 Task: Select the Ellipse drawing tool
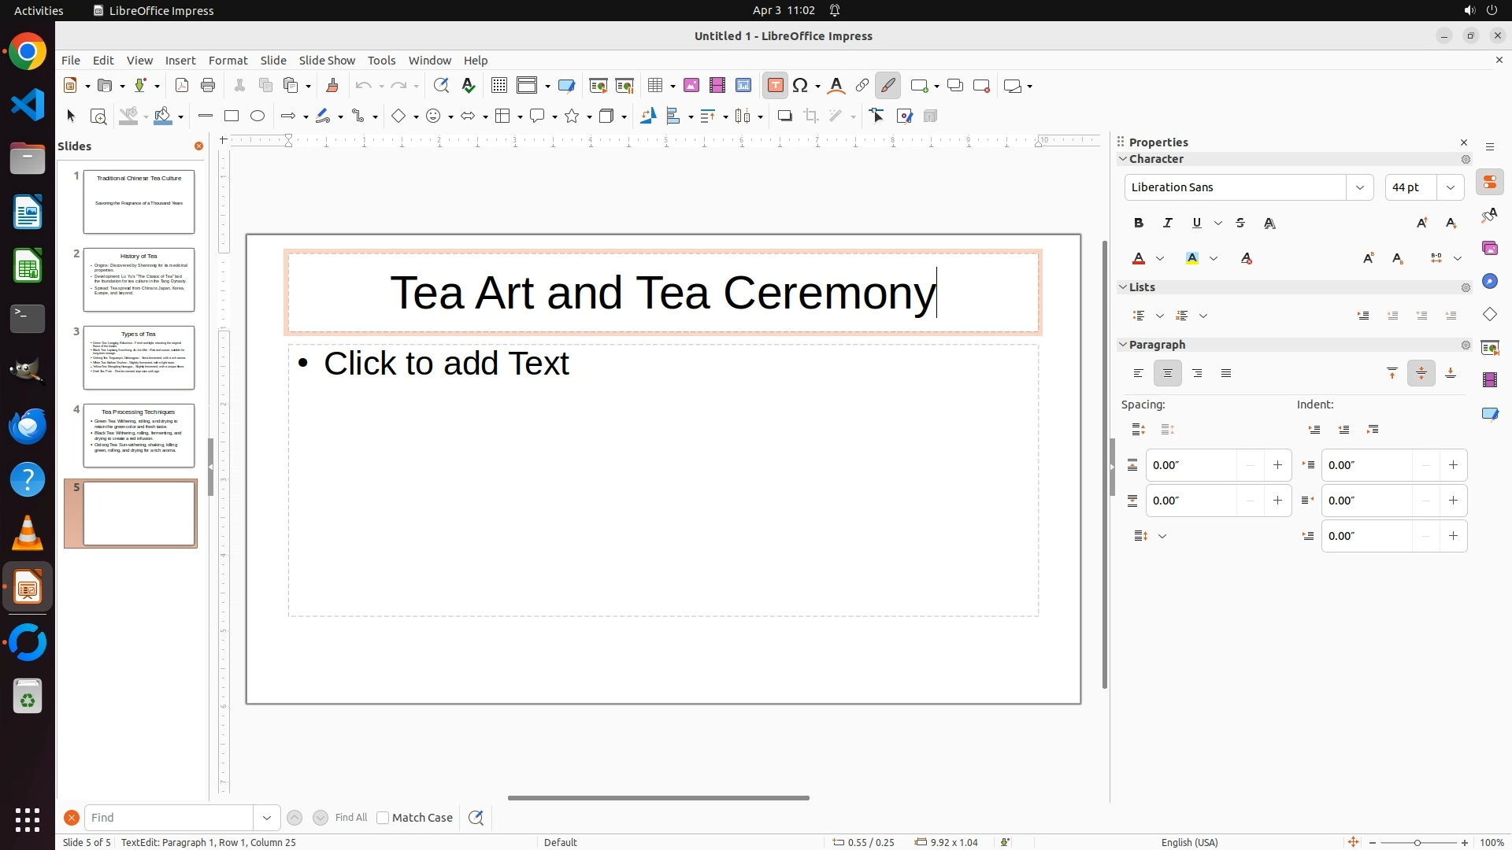(258, 116)
